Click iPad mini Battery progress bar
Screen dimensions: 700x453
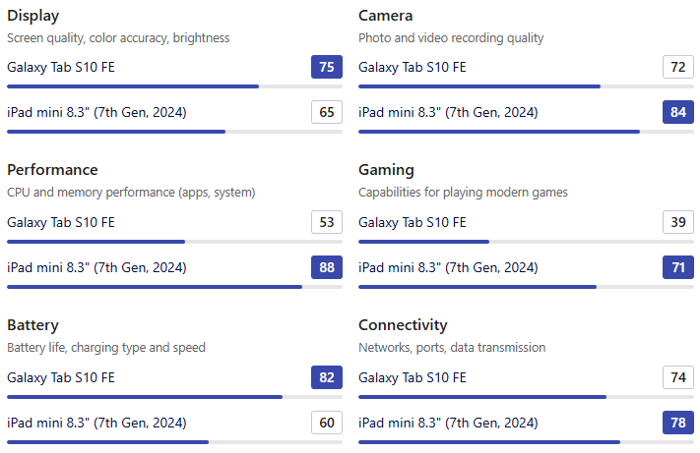pos(174,442)
